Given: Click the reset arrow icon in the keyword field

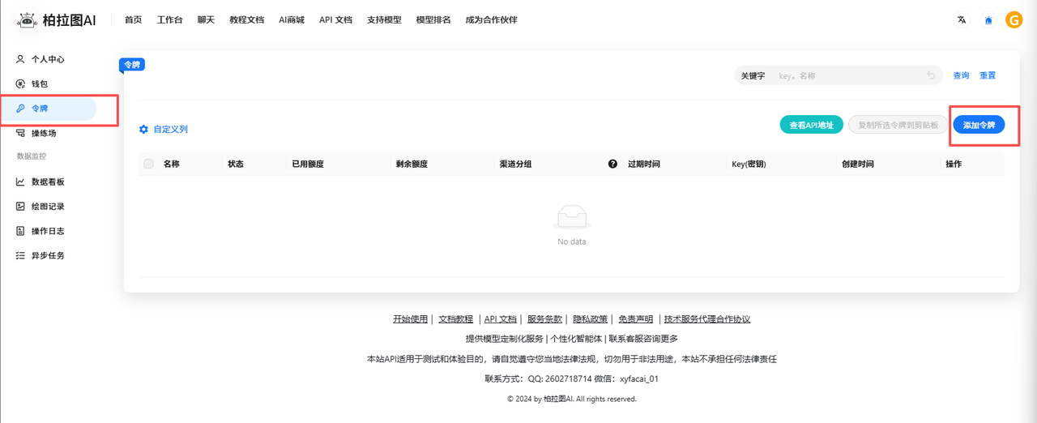Looking at the screenshot, I should point(931,75).
